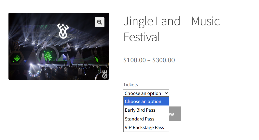
Task: Click the $100.00 minimum price
Action: tap(135, 60)
